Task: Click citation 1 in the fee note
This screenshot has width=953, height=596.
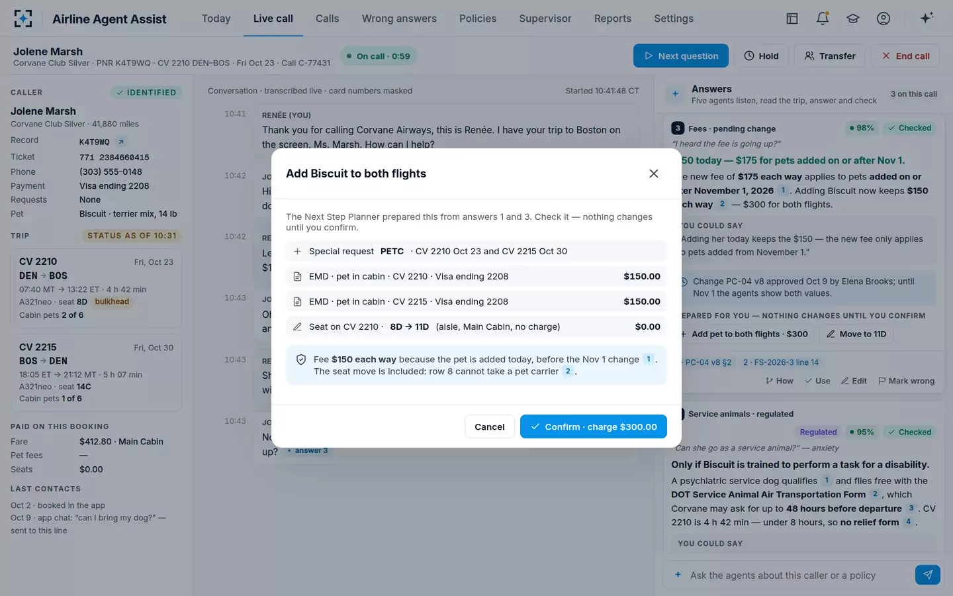Action: point(649,359)
